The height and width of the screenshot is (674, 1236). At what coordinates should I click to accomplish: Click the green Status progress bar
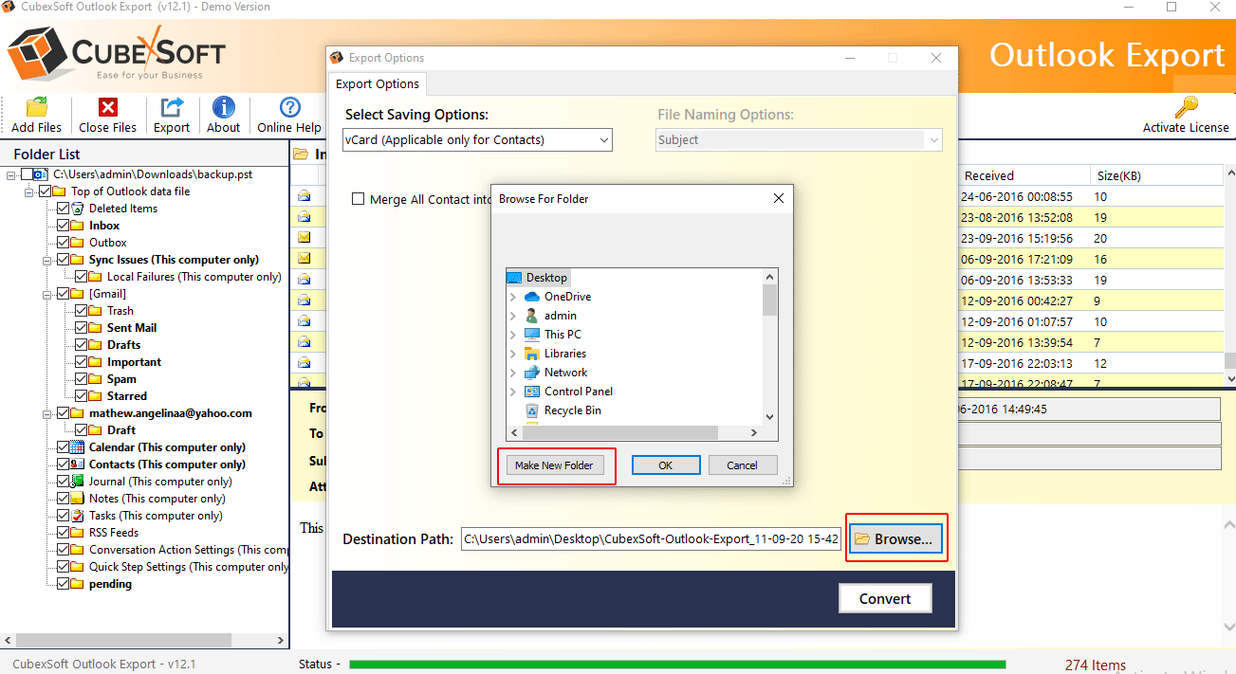677,665
